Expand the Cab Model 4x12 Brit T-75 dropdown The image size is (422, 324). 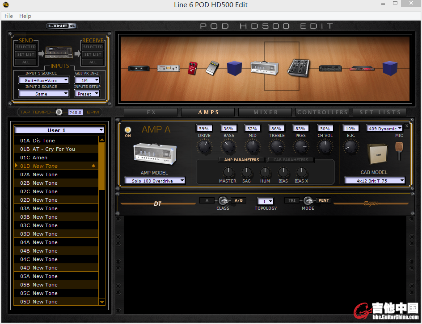[374, 181]
